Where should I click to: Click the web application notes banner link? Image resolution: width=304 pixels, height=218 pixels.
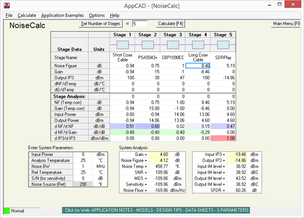[156, 210]
